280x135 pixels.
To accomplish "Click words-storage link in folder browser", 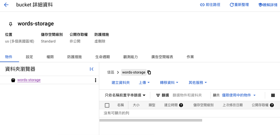I will (29, 80).
